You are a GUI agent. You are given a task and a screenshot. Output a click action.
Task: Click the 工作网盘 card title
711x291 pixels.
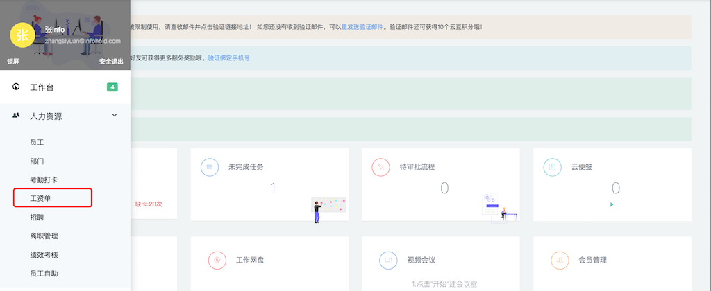[250, 261]
